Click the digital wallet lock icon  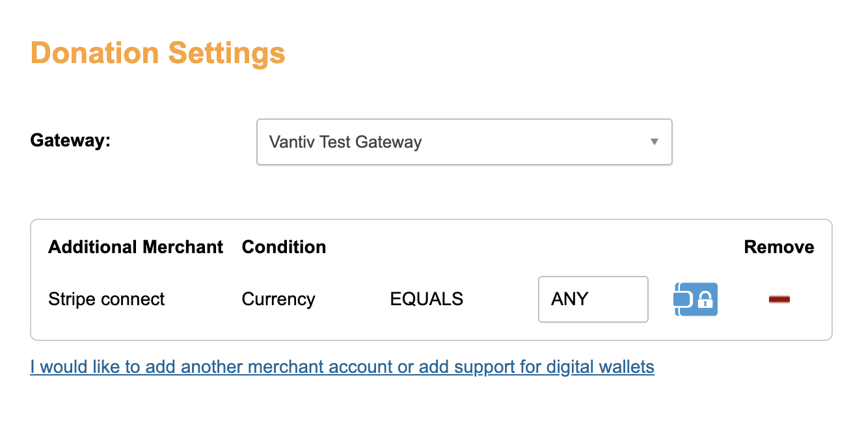(695, 299)
